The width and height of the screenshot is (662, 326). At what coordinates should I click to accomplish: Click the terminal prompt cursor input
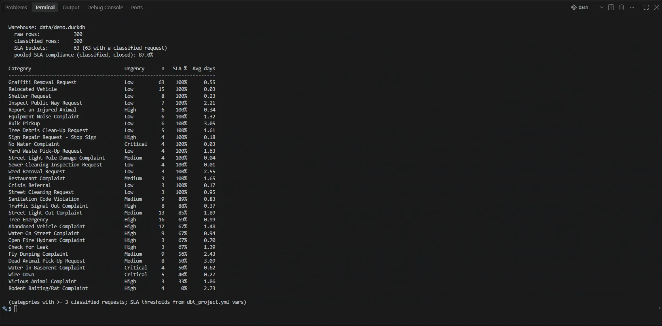16,309
